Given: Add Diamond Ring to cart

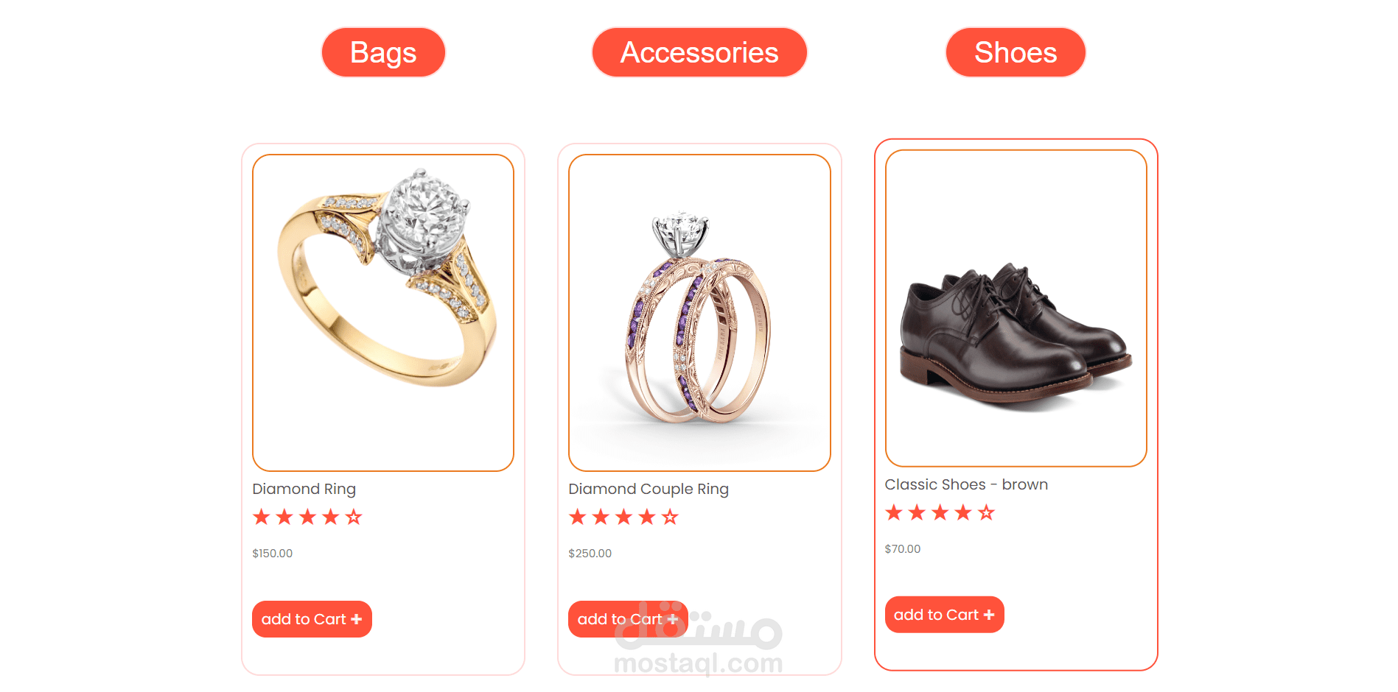Looking at the screenshot, I should tap(312, 619).
